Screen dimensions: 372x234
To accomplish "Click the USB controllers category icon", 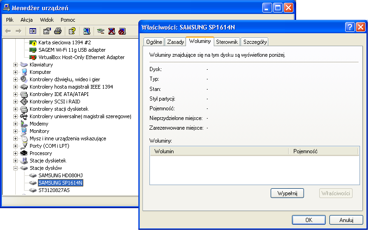I will pos(24,116).
